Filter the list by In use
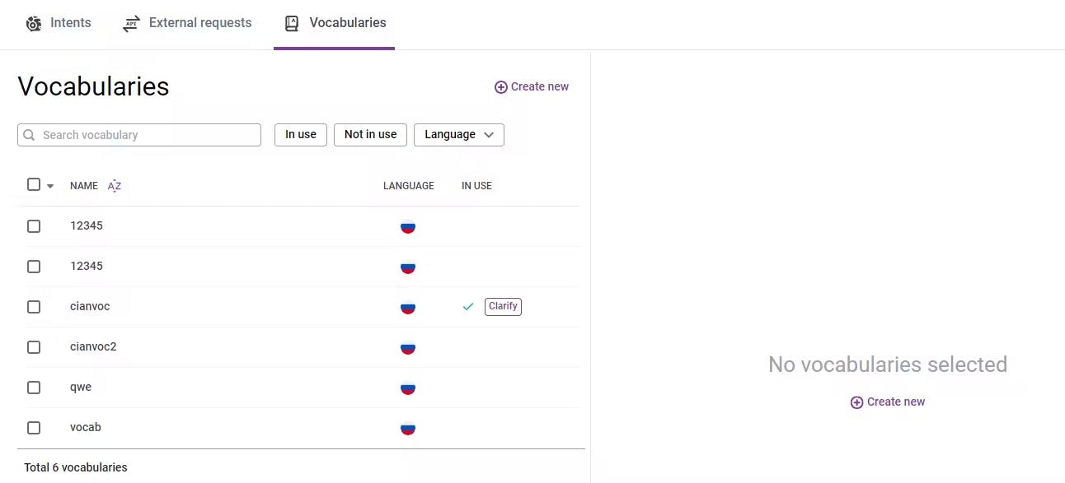Viewport: 1065px width, 483px height. (301, 135)
